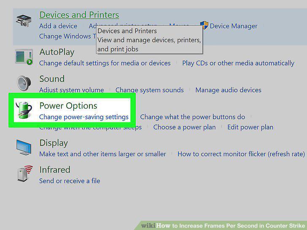Click Edit power plan link

point(250,127)
